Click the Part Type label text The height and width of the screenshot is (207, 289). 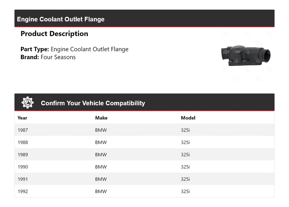click(35, 49)
